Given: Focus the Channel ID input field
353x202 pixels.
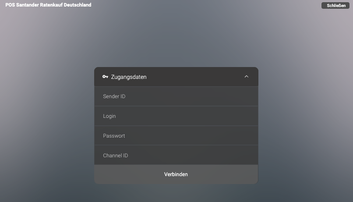Looking at the screenshot, I should click(x=176, y=155).
